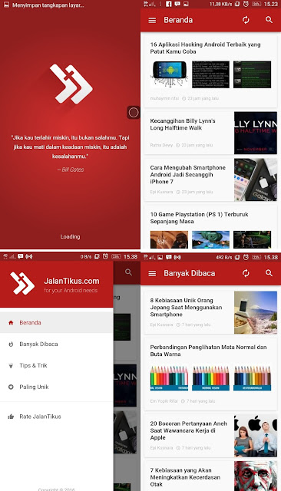Tap the refresh icon in Beranda header
The height and width of the screenshot is (491, 281).
[246, 20]
